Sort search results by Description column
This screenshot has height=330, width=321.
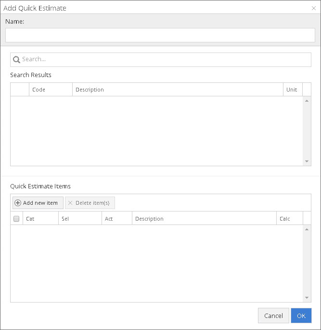coord(177,90)
